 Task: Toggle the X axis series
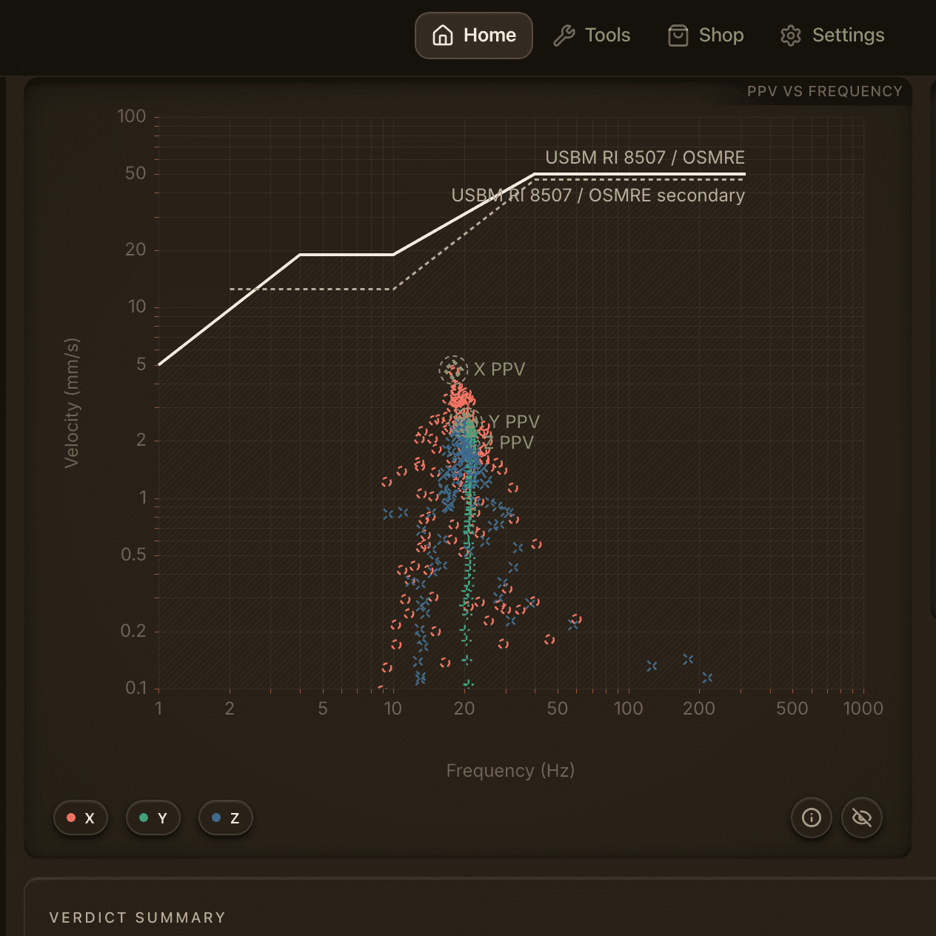81,818
